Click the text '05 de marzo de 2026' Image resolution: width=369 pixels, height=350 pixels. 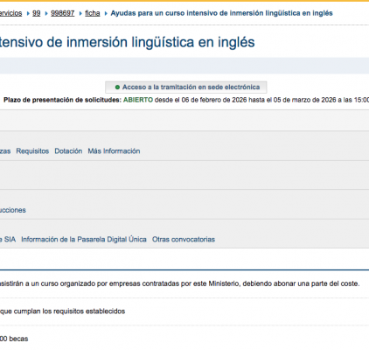point(304,100)
